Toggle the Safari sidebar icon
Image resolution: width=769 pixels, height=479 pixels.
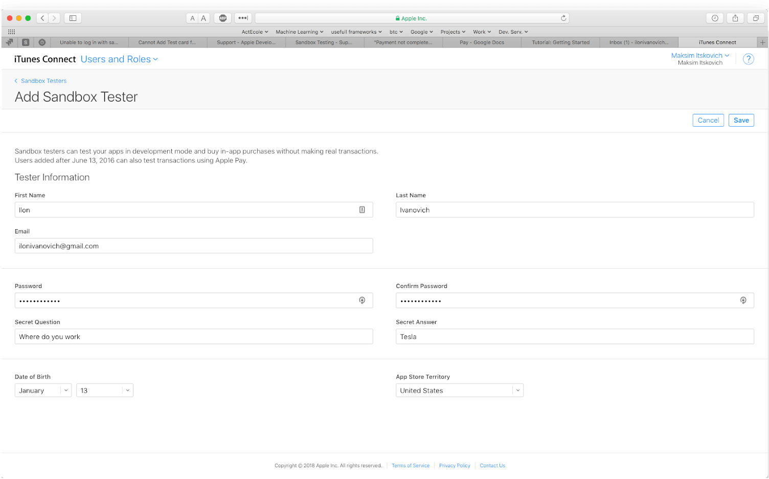[x=73, y=18]
